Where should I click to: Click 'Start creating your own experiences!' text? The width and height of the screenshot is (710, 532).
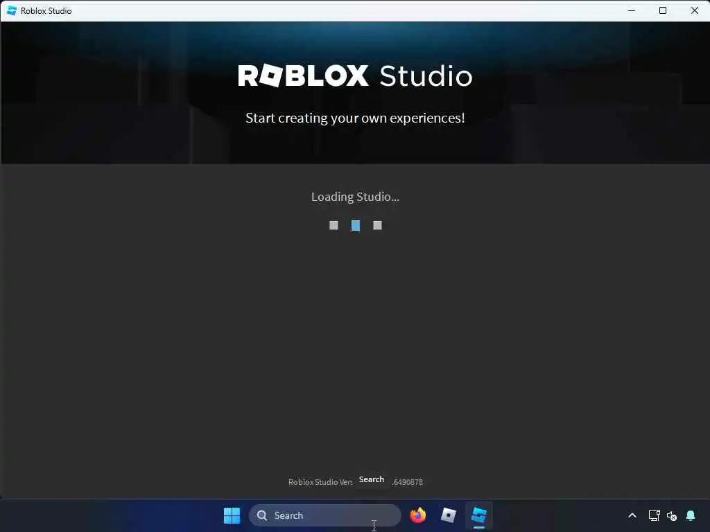355,118
